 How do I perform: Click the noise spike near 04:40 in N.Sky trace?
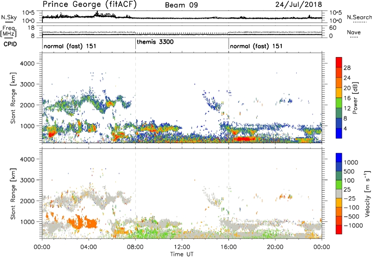[97, 14]
